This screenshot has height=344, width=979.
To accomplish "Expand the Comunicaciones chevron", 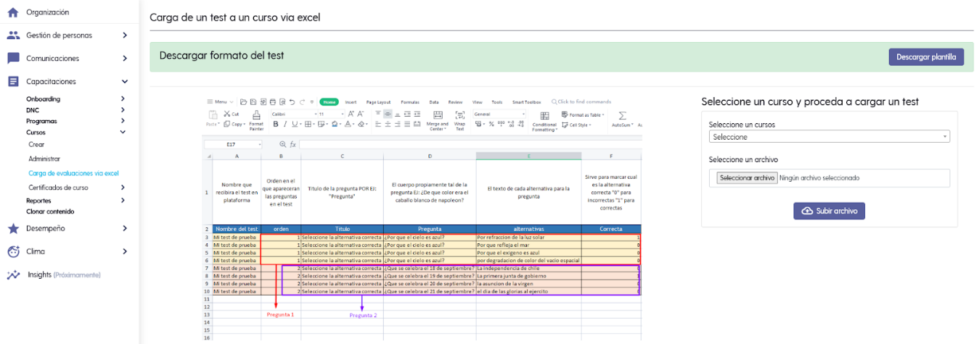I will pos(125,59).
